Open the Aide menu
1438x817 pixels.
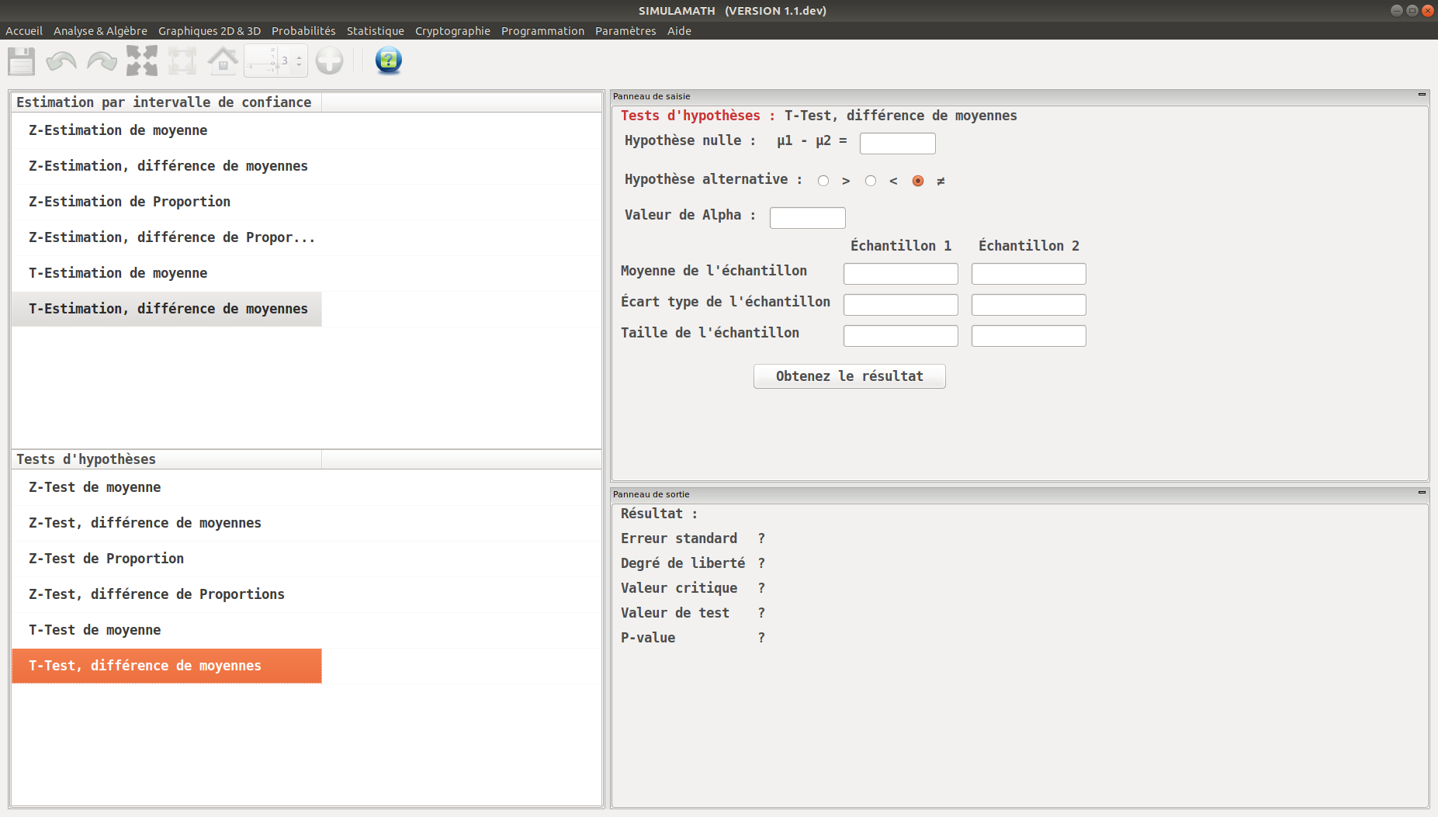point(679,31)
